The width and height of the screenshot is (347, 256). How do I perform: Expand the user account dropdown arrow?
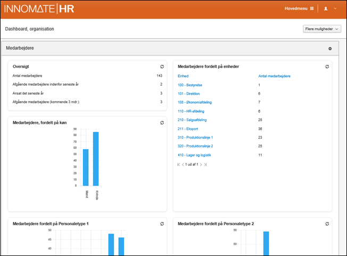coord(335,9)
